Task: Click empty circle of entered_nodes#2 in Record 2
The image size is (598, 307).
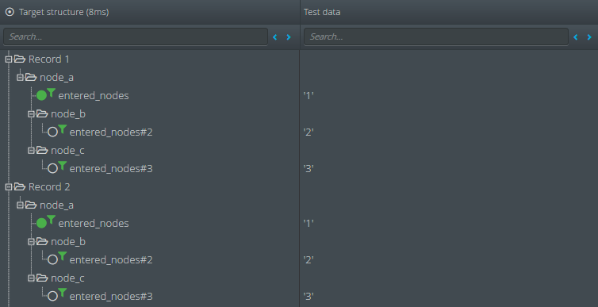Action: (x=52, y=259)
